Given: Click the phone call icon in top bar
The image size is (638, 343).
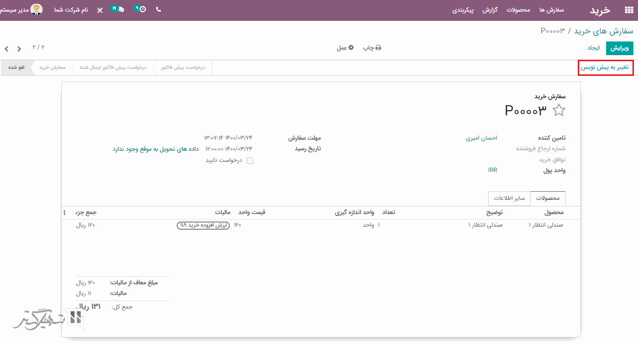Looking at the screenshot, I should [158, 10].
